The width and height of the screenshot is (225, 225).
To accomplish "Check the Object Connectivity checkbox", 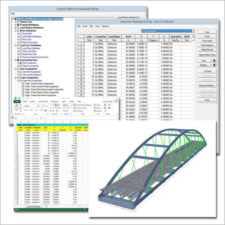I will coord(20,66).
